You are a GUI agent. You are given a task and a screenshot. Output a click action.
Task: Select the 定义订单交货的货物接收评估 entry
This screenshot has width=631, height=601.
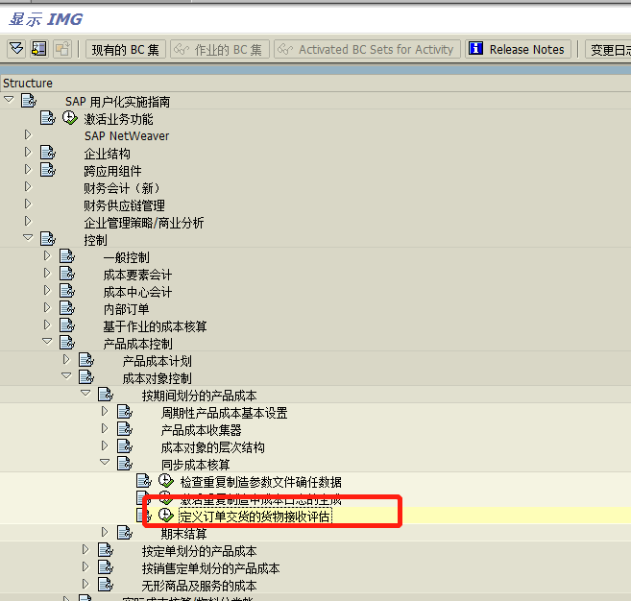pyautogui.click(x=255, y=517)
